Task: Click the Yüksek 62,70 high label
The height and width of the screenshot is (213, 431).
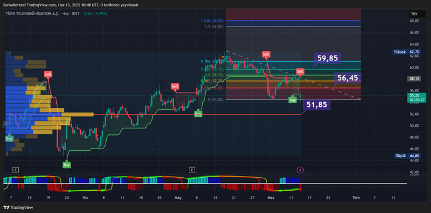Action: coord(406,52)
